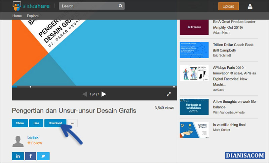Viewport: 269px width, 163px height.
Task: Click author name Eric Schmidt
Action: (222, 55)
